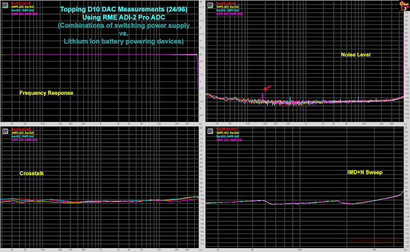
Task: Click the 'Combinations of switching power supply' line
Action: tap(124, 26)
